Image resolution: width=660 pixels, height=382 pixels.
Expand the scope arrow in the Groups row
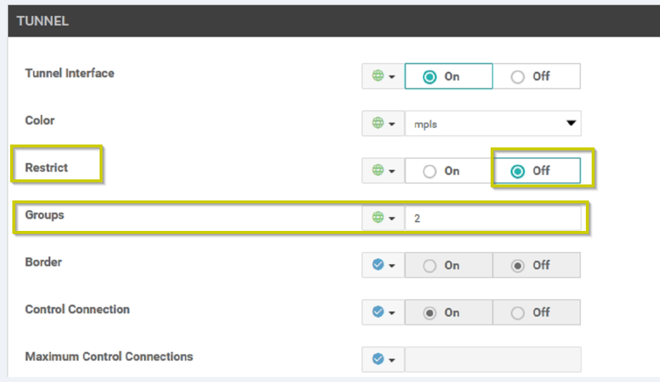click(x=392, y=218)
